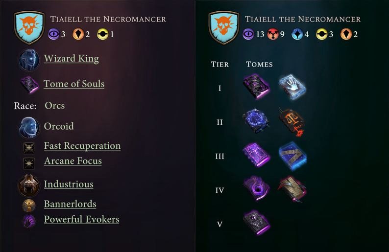Open the Arcane Focus trait link
Image resolution: width=389 pixels, height=252 pixels.
pos(73,161)
